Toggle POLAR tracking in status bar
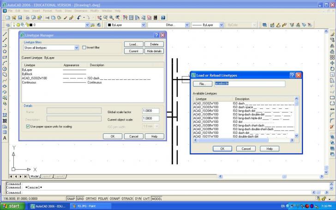Viewport: 336px width, 210px height. coord(103,199)
